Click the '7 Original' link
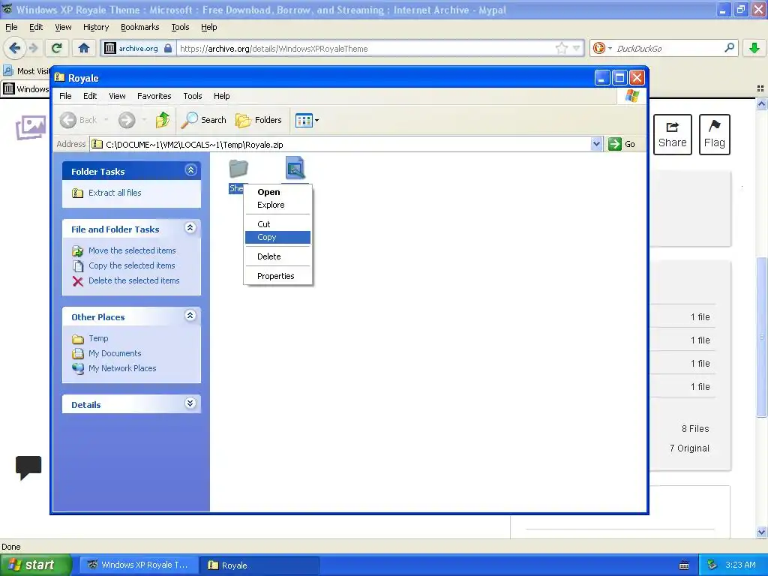Screen dimensions: 768x576 pos(689,448)
